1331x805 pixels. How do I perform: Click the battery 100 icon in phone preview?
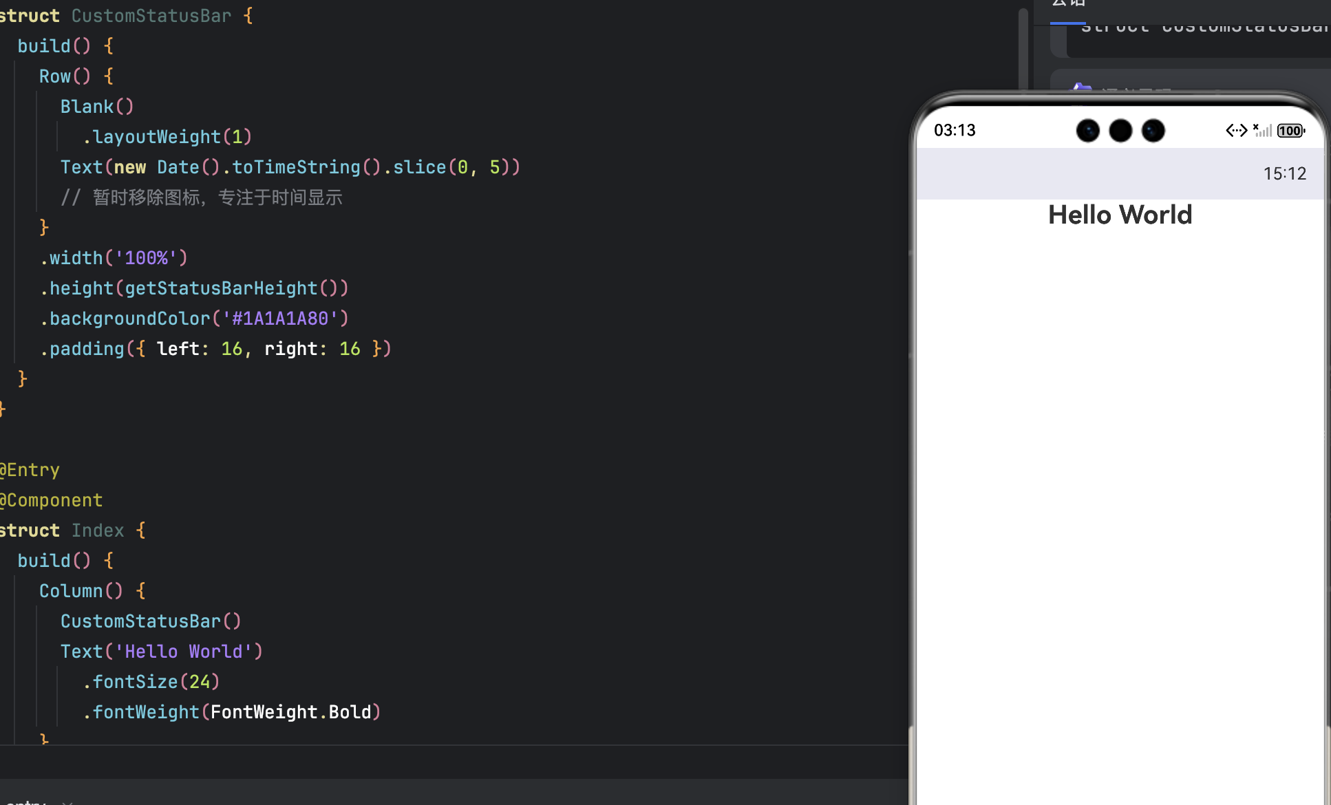(1290, 131)
